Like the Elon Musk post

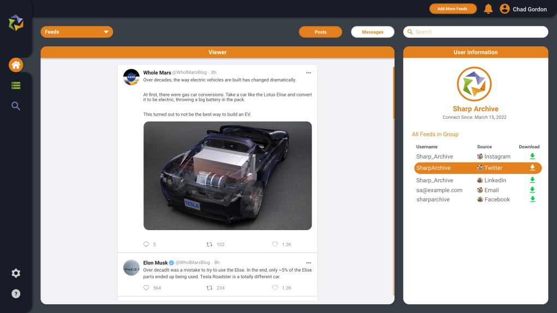tap(275, 288)
